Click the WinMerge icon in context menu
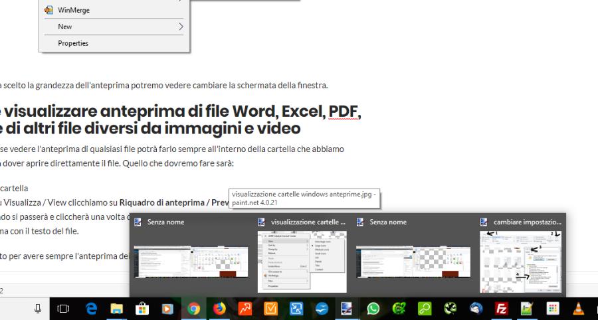 [49, 10]
